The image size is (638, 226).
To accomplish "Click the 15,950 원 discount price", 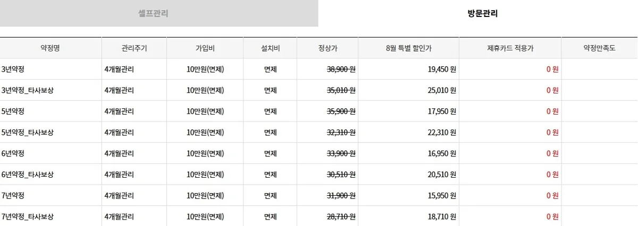I will pos(442,195).
